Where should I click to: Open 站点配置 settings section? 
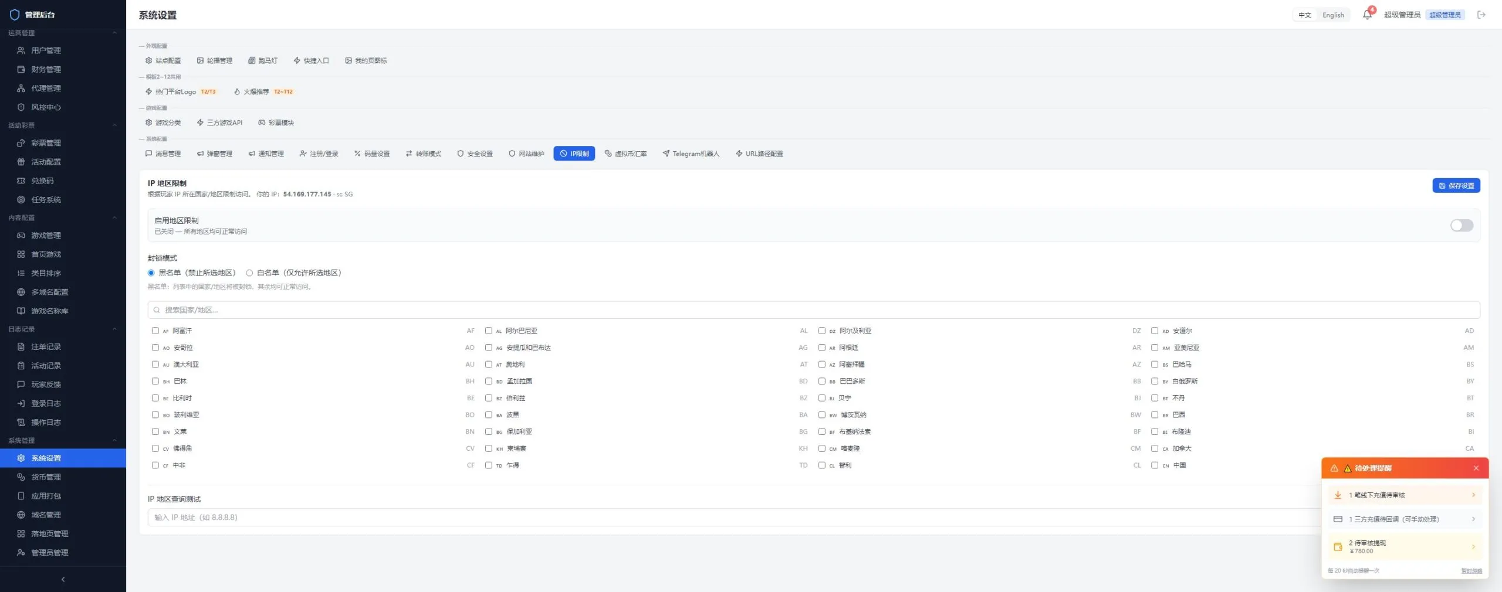pos(163,60)
